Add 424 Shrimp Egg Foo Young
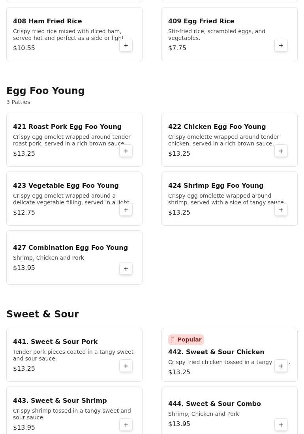This screenshot has width=304, height=434. 281,210
